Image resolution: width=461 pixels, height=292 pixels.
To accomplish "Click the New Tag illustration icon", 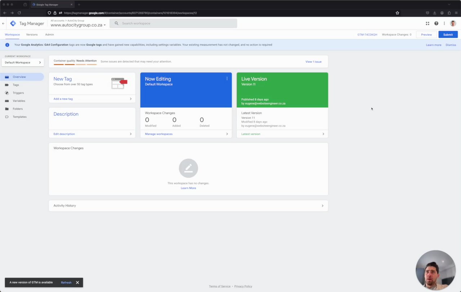I will coord(119,83).
